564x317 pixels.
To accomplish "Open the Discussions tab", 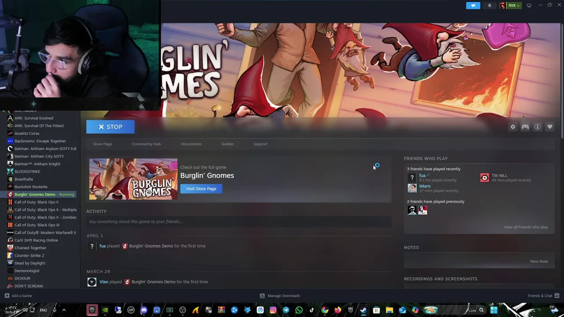I will pos(191,144).
